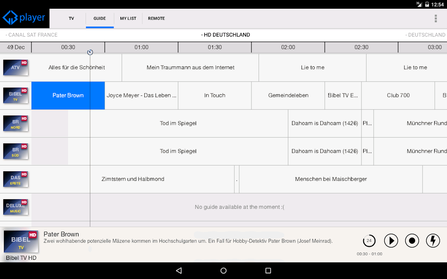Select Münchner Runde on BR Süd row

pyautogui.click(x=410, y=151)
